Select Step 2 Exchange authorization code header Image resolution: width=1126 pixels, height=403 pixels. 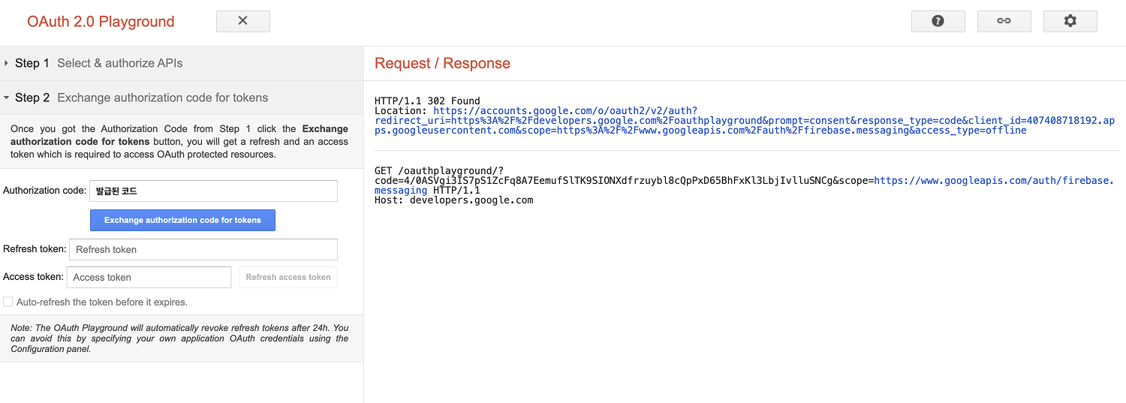(182, 98)
